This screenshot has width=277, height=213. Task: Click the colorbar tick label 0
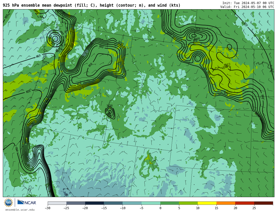click(x=160, y=208)
